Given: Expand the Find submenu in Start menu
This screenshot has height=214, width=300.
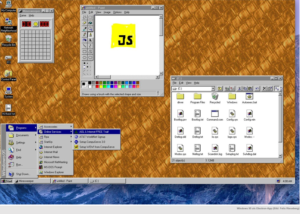Looking at the screenshot, I should coord(22,150).
